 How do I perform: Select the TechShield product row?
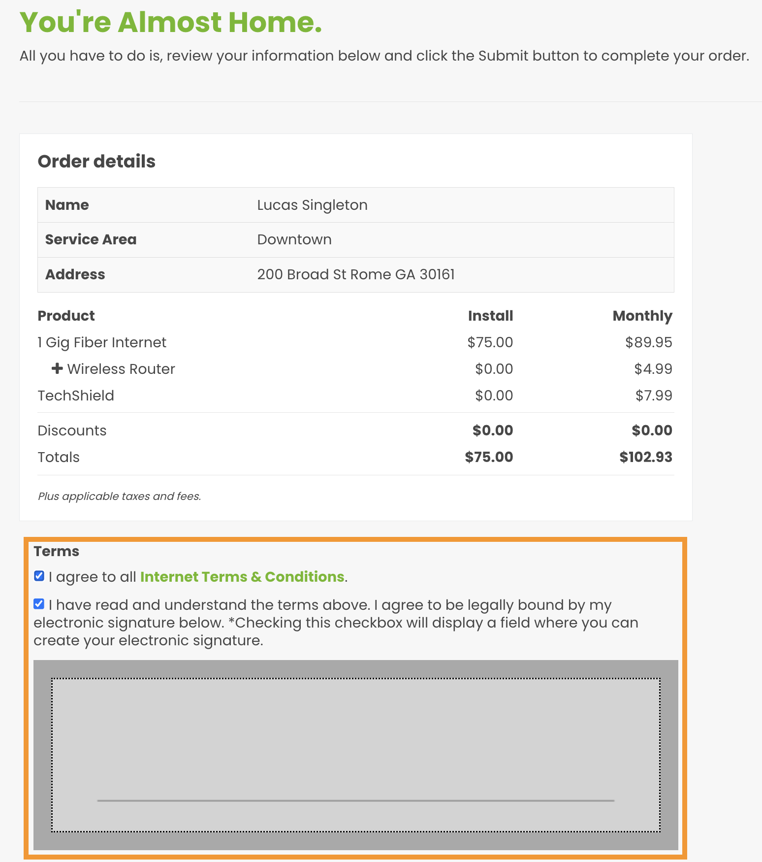coord(76,396)
